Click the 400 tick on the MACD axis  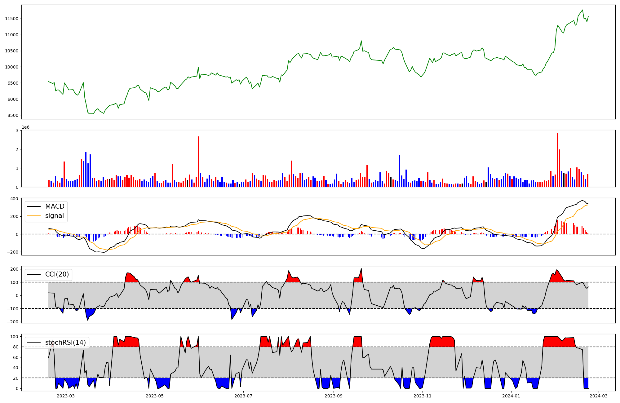(15, 199)
